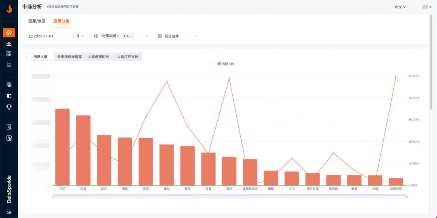Switch to the 国家/地区 tab

pos(37,21)
